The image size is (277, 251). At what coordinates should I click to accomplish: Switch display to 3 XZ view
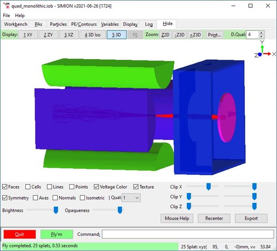[69, 35]
